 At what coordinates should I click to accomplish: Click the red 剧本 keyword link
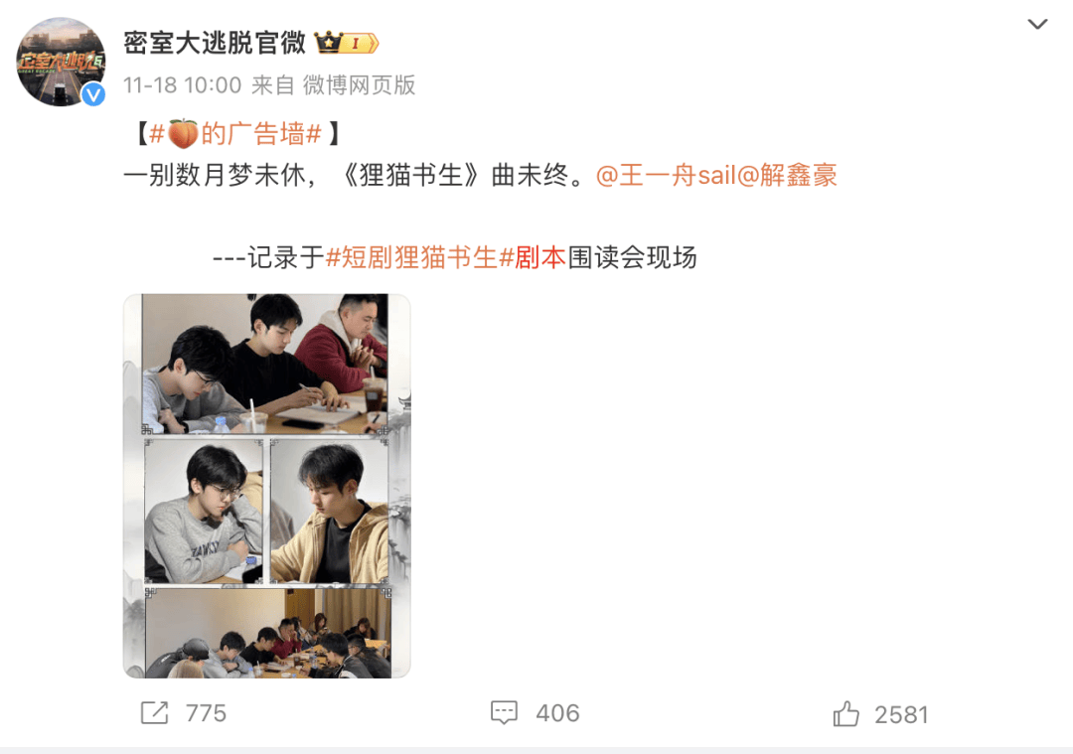[540, 258]
